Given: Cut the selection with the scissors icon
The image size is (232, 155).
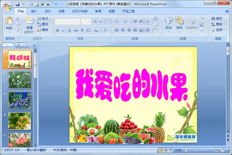Looking at the screenshot, I should coord(18,19).
